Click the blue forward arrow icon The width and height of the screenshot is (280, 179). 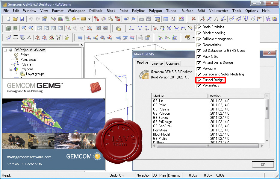click(133, 19)
